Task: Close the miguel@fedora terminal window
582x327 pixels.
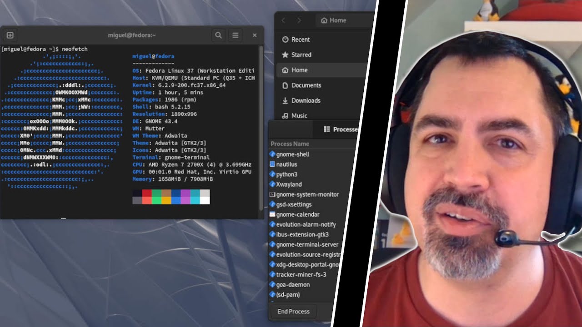Action: (255, 35)
